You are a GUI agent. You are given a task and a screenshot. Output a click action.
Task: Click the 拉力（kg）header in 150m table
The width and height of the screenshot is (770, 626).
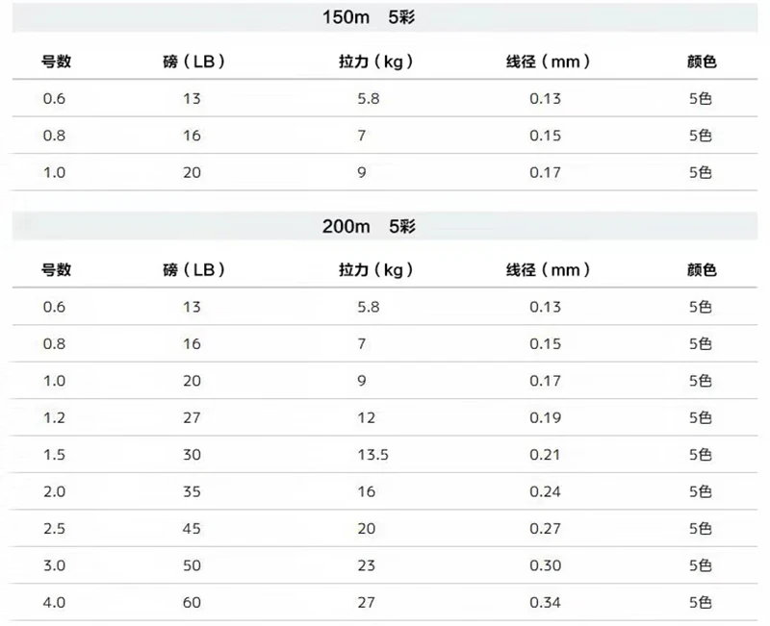click(x=375, y=62)
